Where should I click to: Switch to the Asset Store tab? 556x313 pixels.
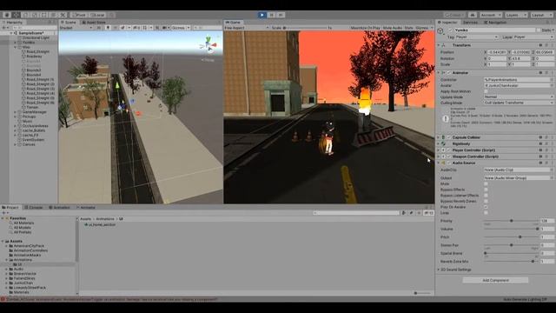pyautogui.click(x=94, y=22)
